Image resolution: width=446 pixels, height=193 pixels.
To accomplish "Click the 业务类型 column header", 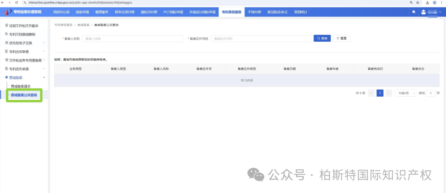I will (76, 69).
